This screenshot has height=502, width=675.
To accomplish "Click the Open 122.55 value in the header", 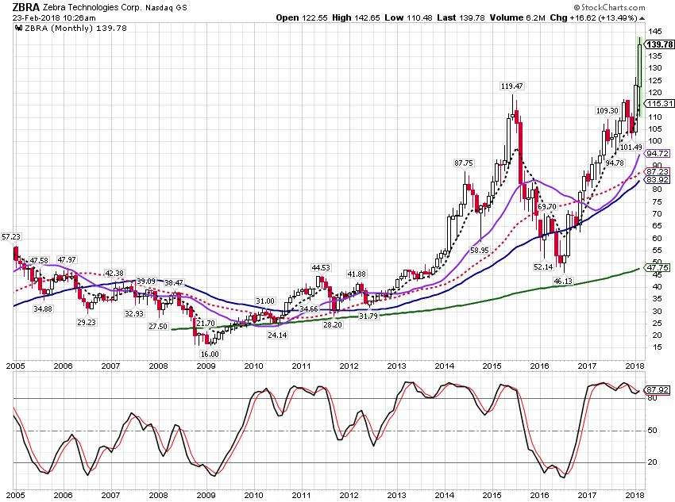I will tap(302, 18).
